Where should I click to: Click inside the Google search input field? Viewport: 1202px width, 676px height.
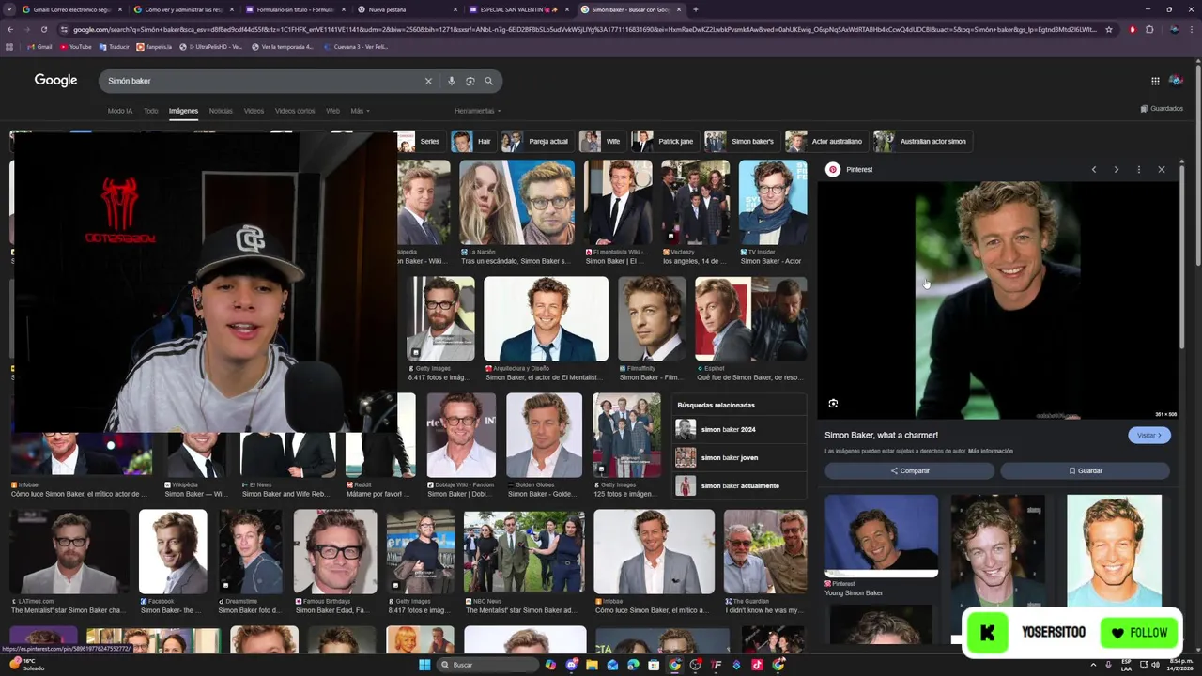click(263, 81)
